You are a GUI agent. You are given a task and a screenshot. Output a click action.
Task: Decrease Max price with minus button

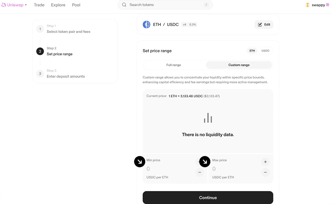pyautogui.click(x=265, y=172)
